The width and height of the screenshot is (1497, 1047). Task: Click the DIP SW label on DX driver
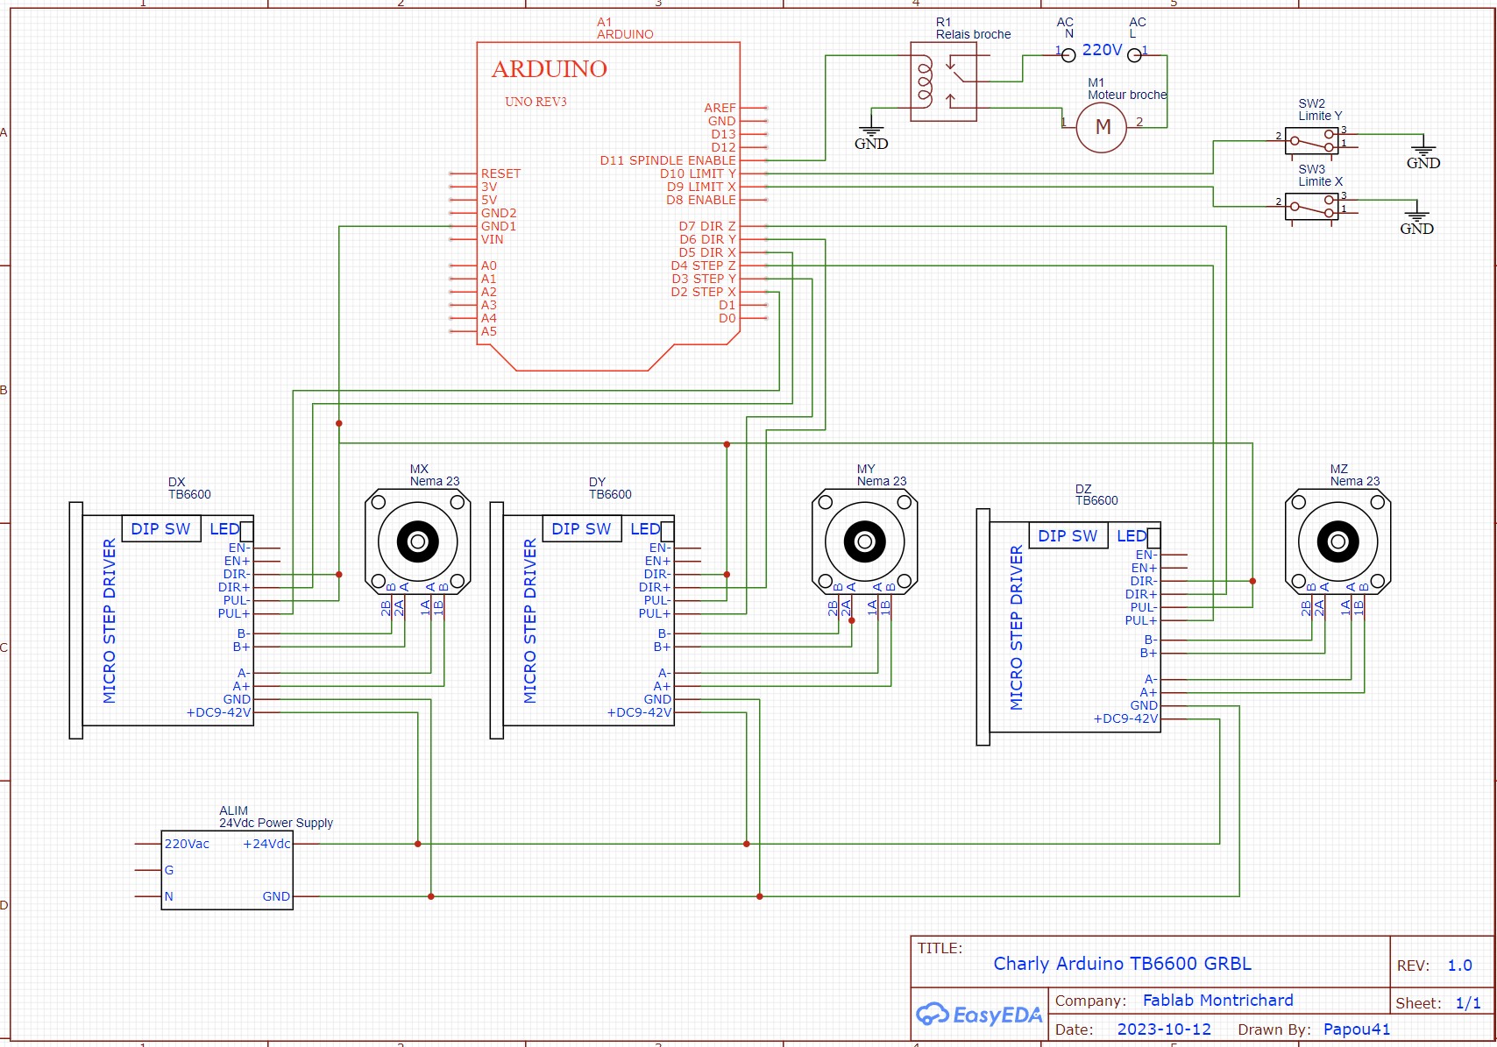click(x=160, y=529)
